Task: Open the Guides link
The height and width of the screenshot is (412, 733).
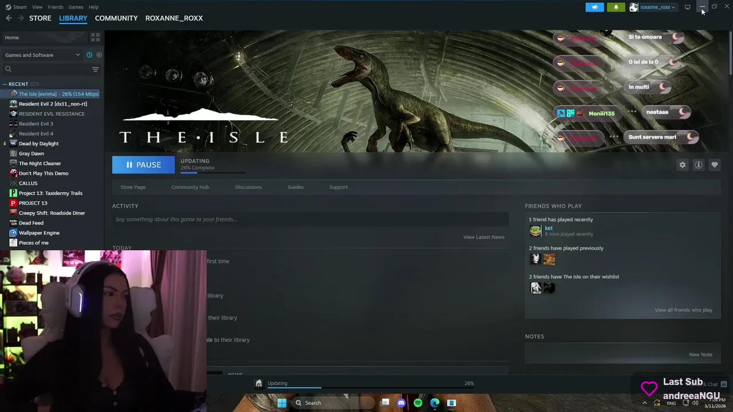Action: click(295, 187)
